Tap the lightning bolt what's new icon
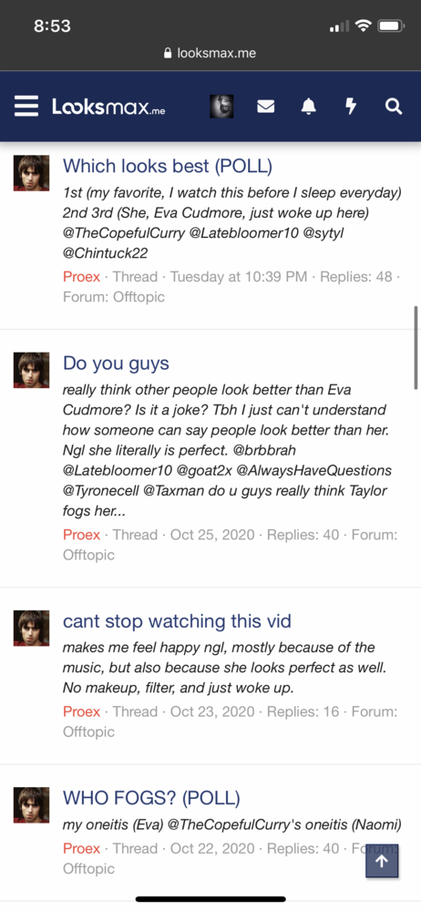Screen dimensions: 421x911 pyautogui.click(x=351, y=107)
